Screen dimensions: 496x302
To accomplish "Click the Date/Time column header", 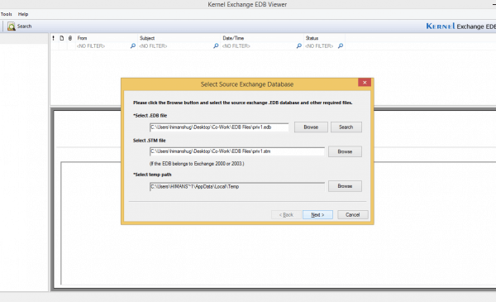I will [262, 38].
